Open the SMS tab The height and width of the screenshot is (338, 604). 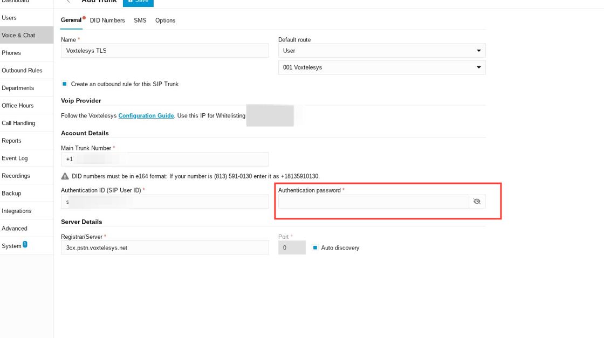pos(140,20)
